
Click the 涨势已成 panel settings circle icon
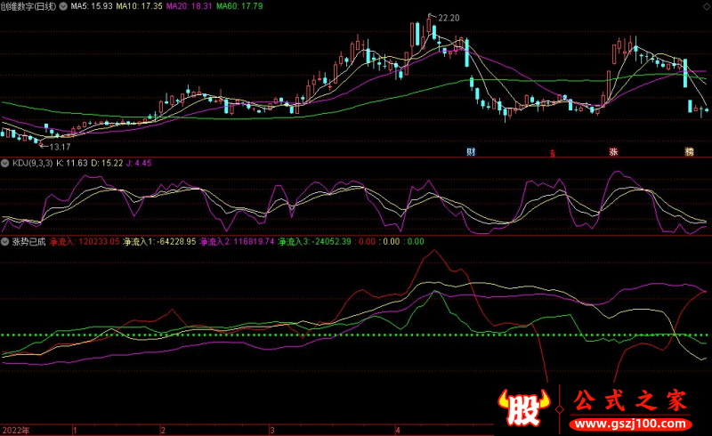[4, 241]
